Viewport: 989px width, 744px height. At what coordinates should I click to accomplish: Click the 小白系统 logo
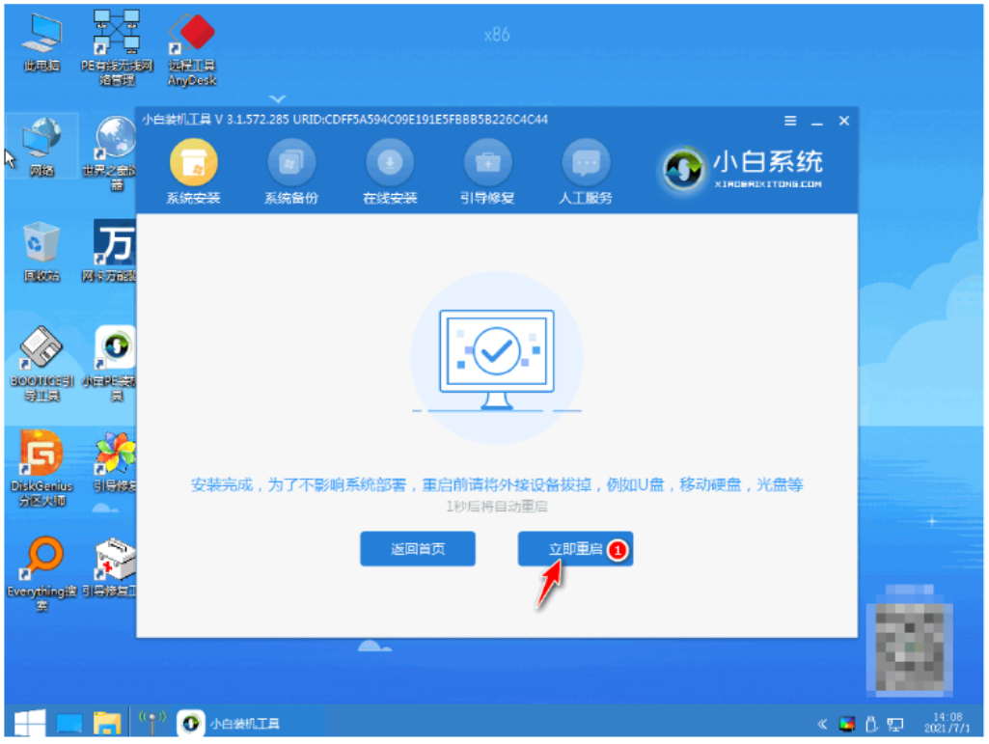coord(740,169)
